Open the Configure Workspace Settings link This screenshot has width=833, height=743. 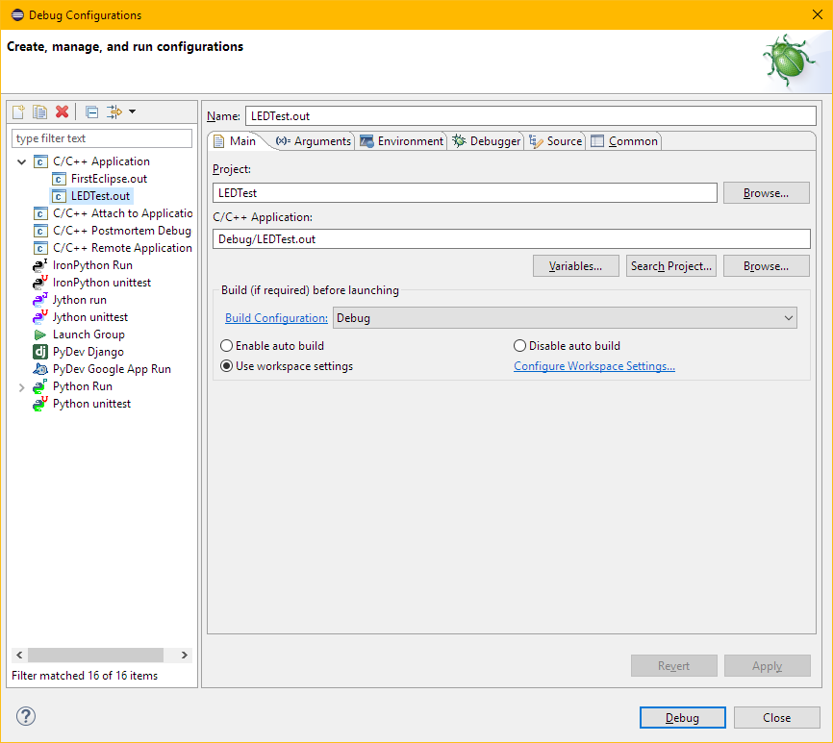[x=593, y=366]
